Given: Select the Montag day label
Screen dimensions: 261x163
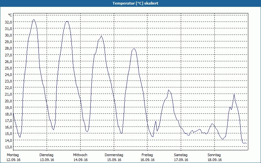Looking at the screenshot, I should (x=13, y=155).
